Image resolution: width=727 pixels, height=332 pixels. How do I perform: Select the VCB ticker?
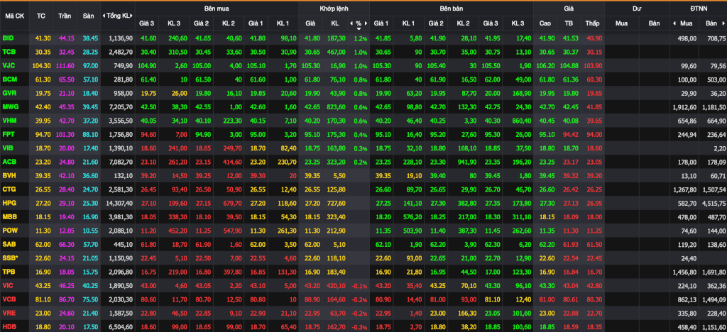pos(9,299)
